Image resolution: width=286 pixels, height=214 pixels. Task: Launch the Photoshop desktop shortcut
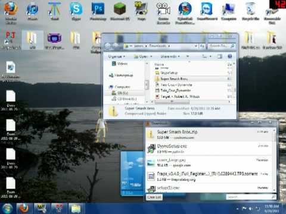pos(98,11)
